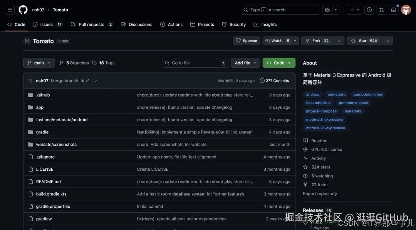Open commit hash b9c1b86

click(225, 81)
